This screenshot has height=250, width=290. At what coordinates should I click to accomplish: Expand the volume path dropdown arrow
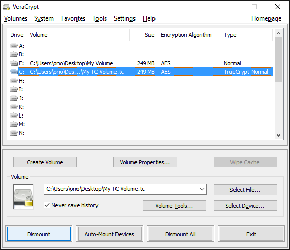202,189
